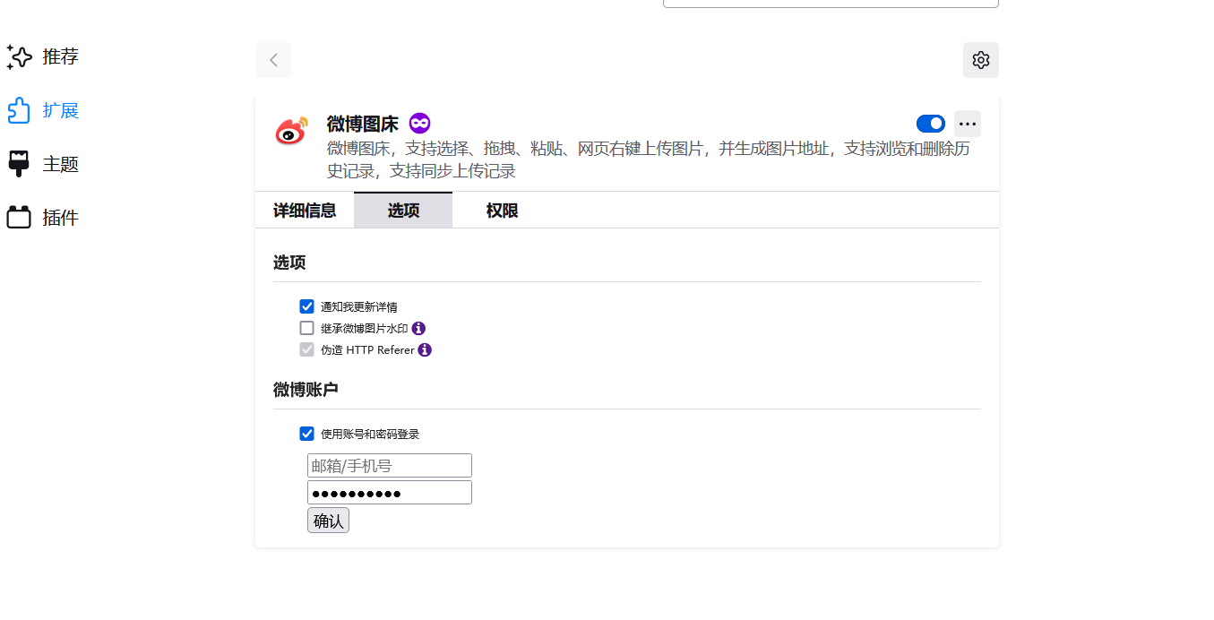Uncheck 通知我更新详情 checkbox
Image resolution: width=1214 pixels, height=620 pixels.
coord(307,306)
